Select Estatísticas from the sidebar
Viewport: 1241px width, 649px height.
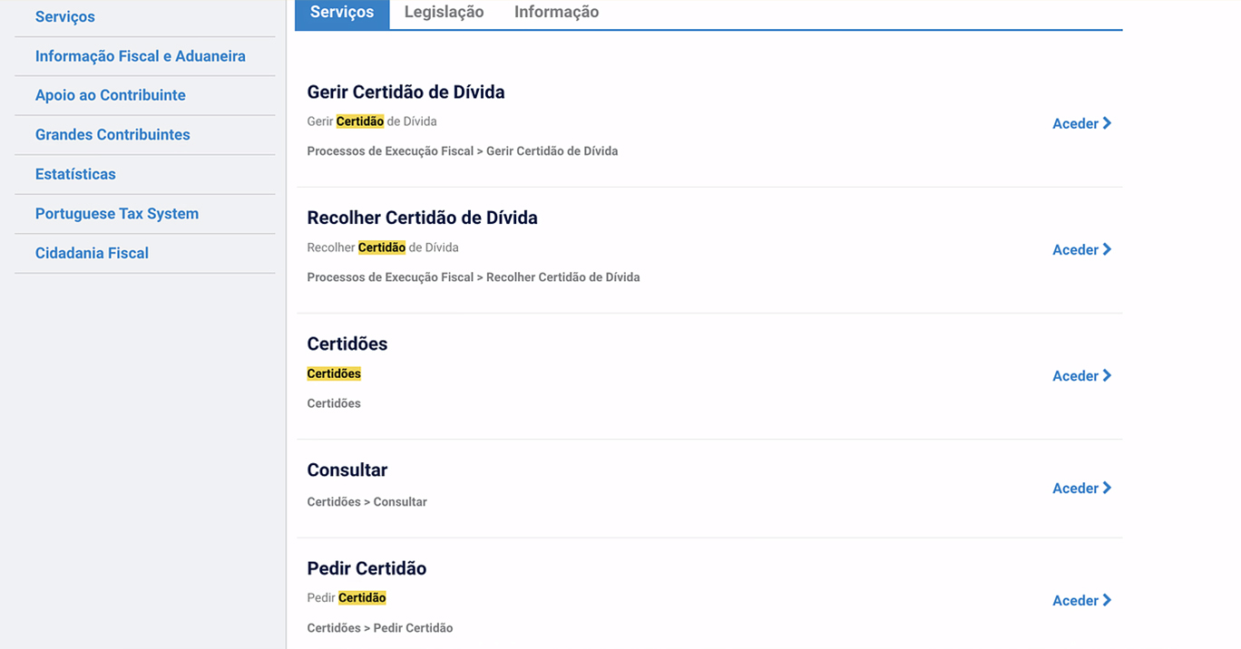(x=75, y=174)
